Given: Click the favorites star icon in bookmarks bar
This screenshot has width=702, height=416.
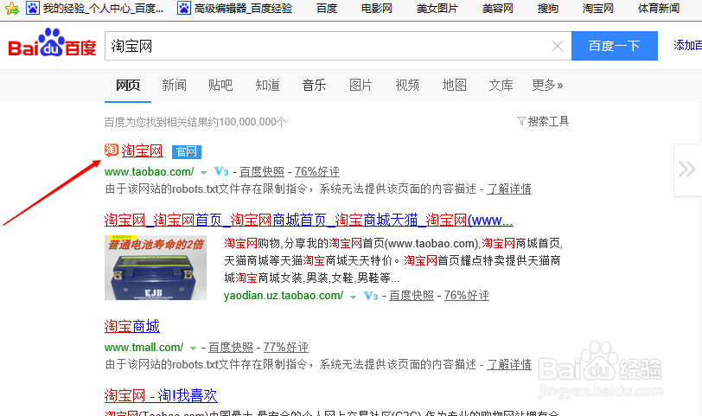Looking at the screenshot, I should click(11, 8).
